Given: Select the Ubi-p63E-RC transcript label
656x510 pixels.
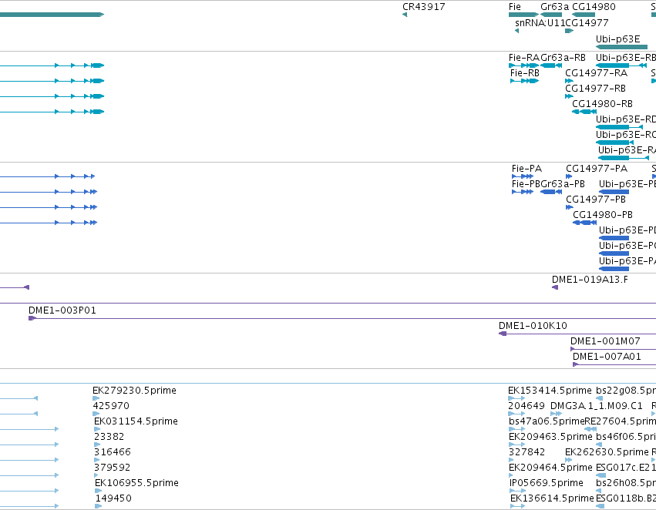Looking at the screenshot, I should tap(626, 135).
